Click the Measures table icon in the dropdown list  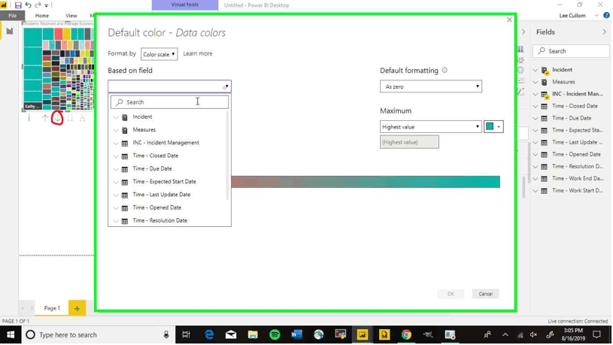125,130
